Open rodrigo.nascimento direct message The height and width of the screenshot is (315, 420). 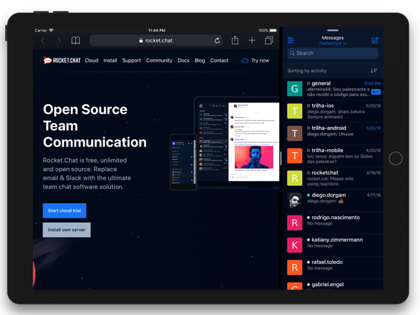tap(333, 223)
